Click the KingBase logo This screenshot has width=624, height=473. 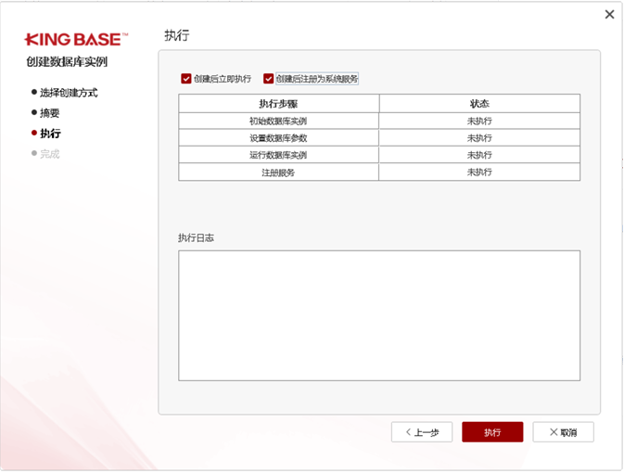(x=76, y=40)
